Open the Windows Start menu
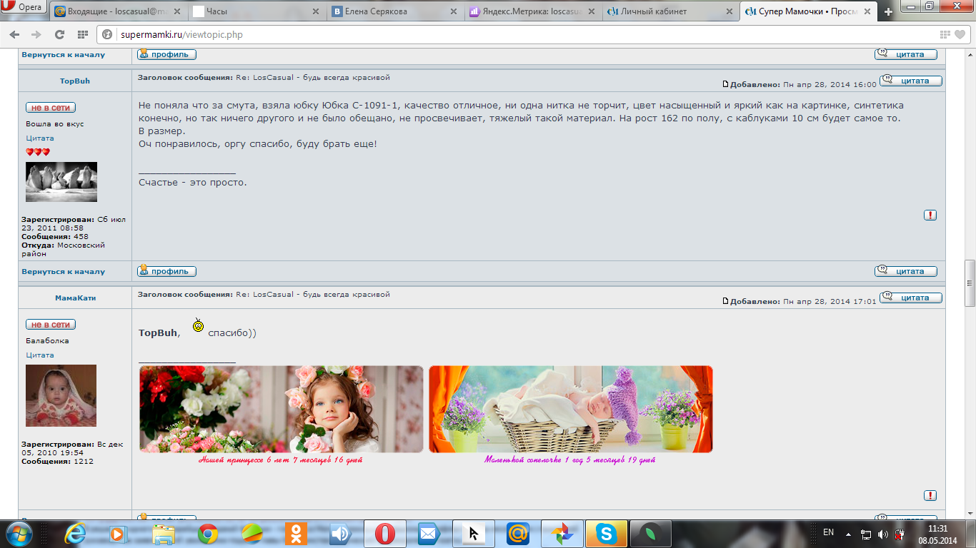Image resolution: width=976 pixels, height=548 pixels. click(x=19, y=533)
